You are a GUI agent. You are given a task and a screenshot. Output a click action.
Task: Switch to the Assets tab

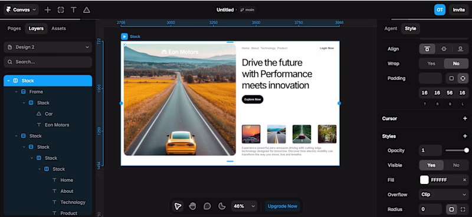(x=58, y=28)
